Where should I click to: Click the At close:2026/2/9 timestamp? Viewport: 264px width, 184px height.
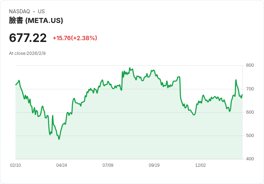pos(27,53)
